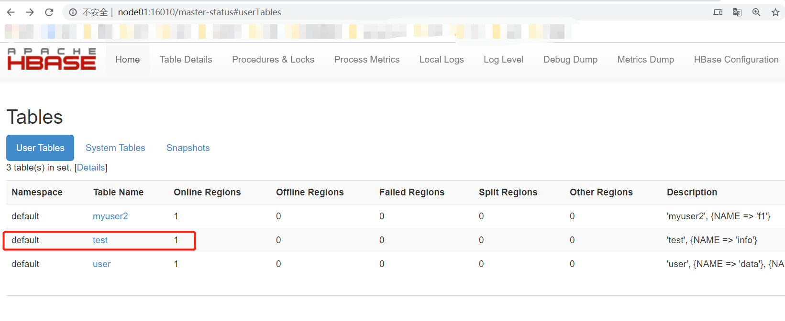Open Table Details in navigation bar

click(x=186, y=59)
